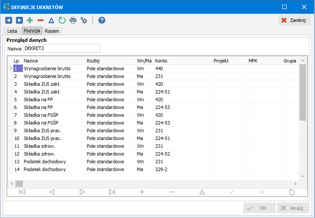315x218 pixels.
Task: Delete definition with red minus icon
Action: pyautogui.click(x=41, y=20)
